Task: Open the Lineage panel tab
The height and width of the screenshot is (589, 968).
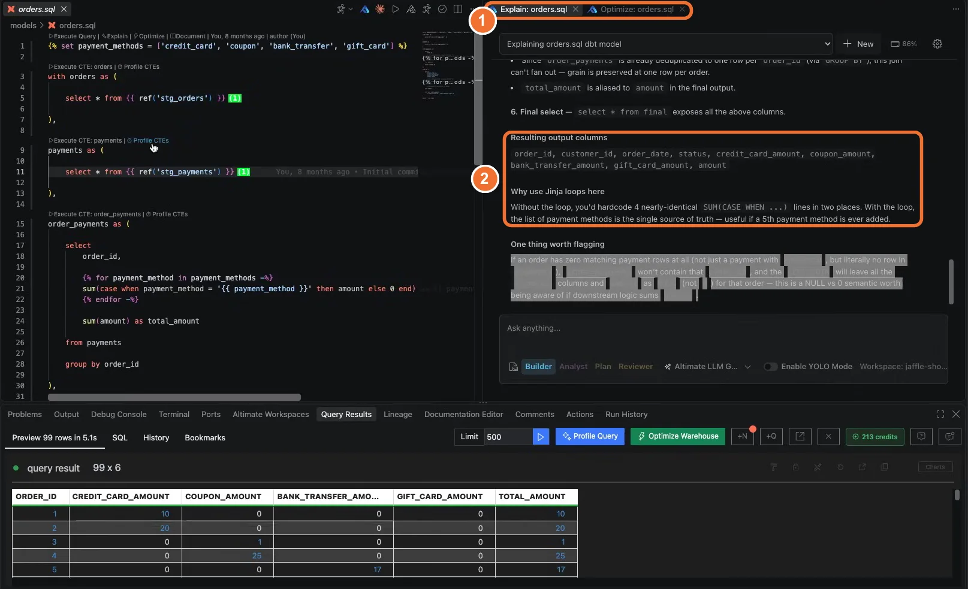Action: tap(398, 414)
